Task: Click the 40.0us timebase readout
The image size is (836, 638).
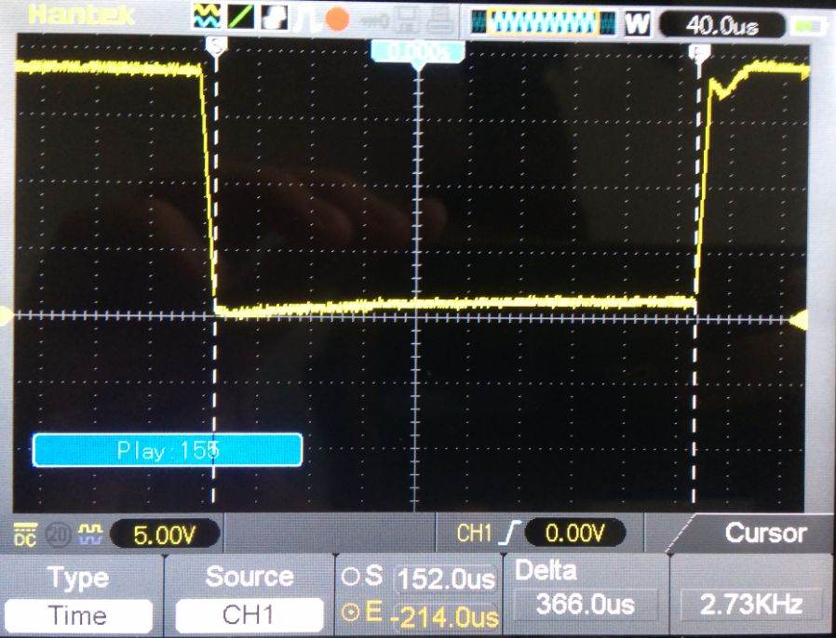Action: [x=720, y=25]
